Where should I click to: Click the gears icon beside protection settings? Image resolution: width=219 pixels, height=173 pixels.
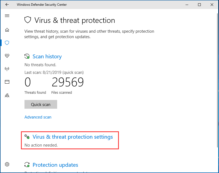click(27, 137)
